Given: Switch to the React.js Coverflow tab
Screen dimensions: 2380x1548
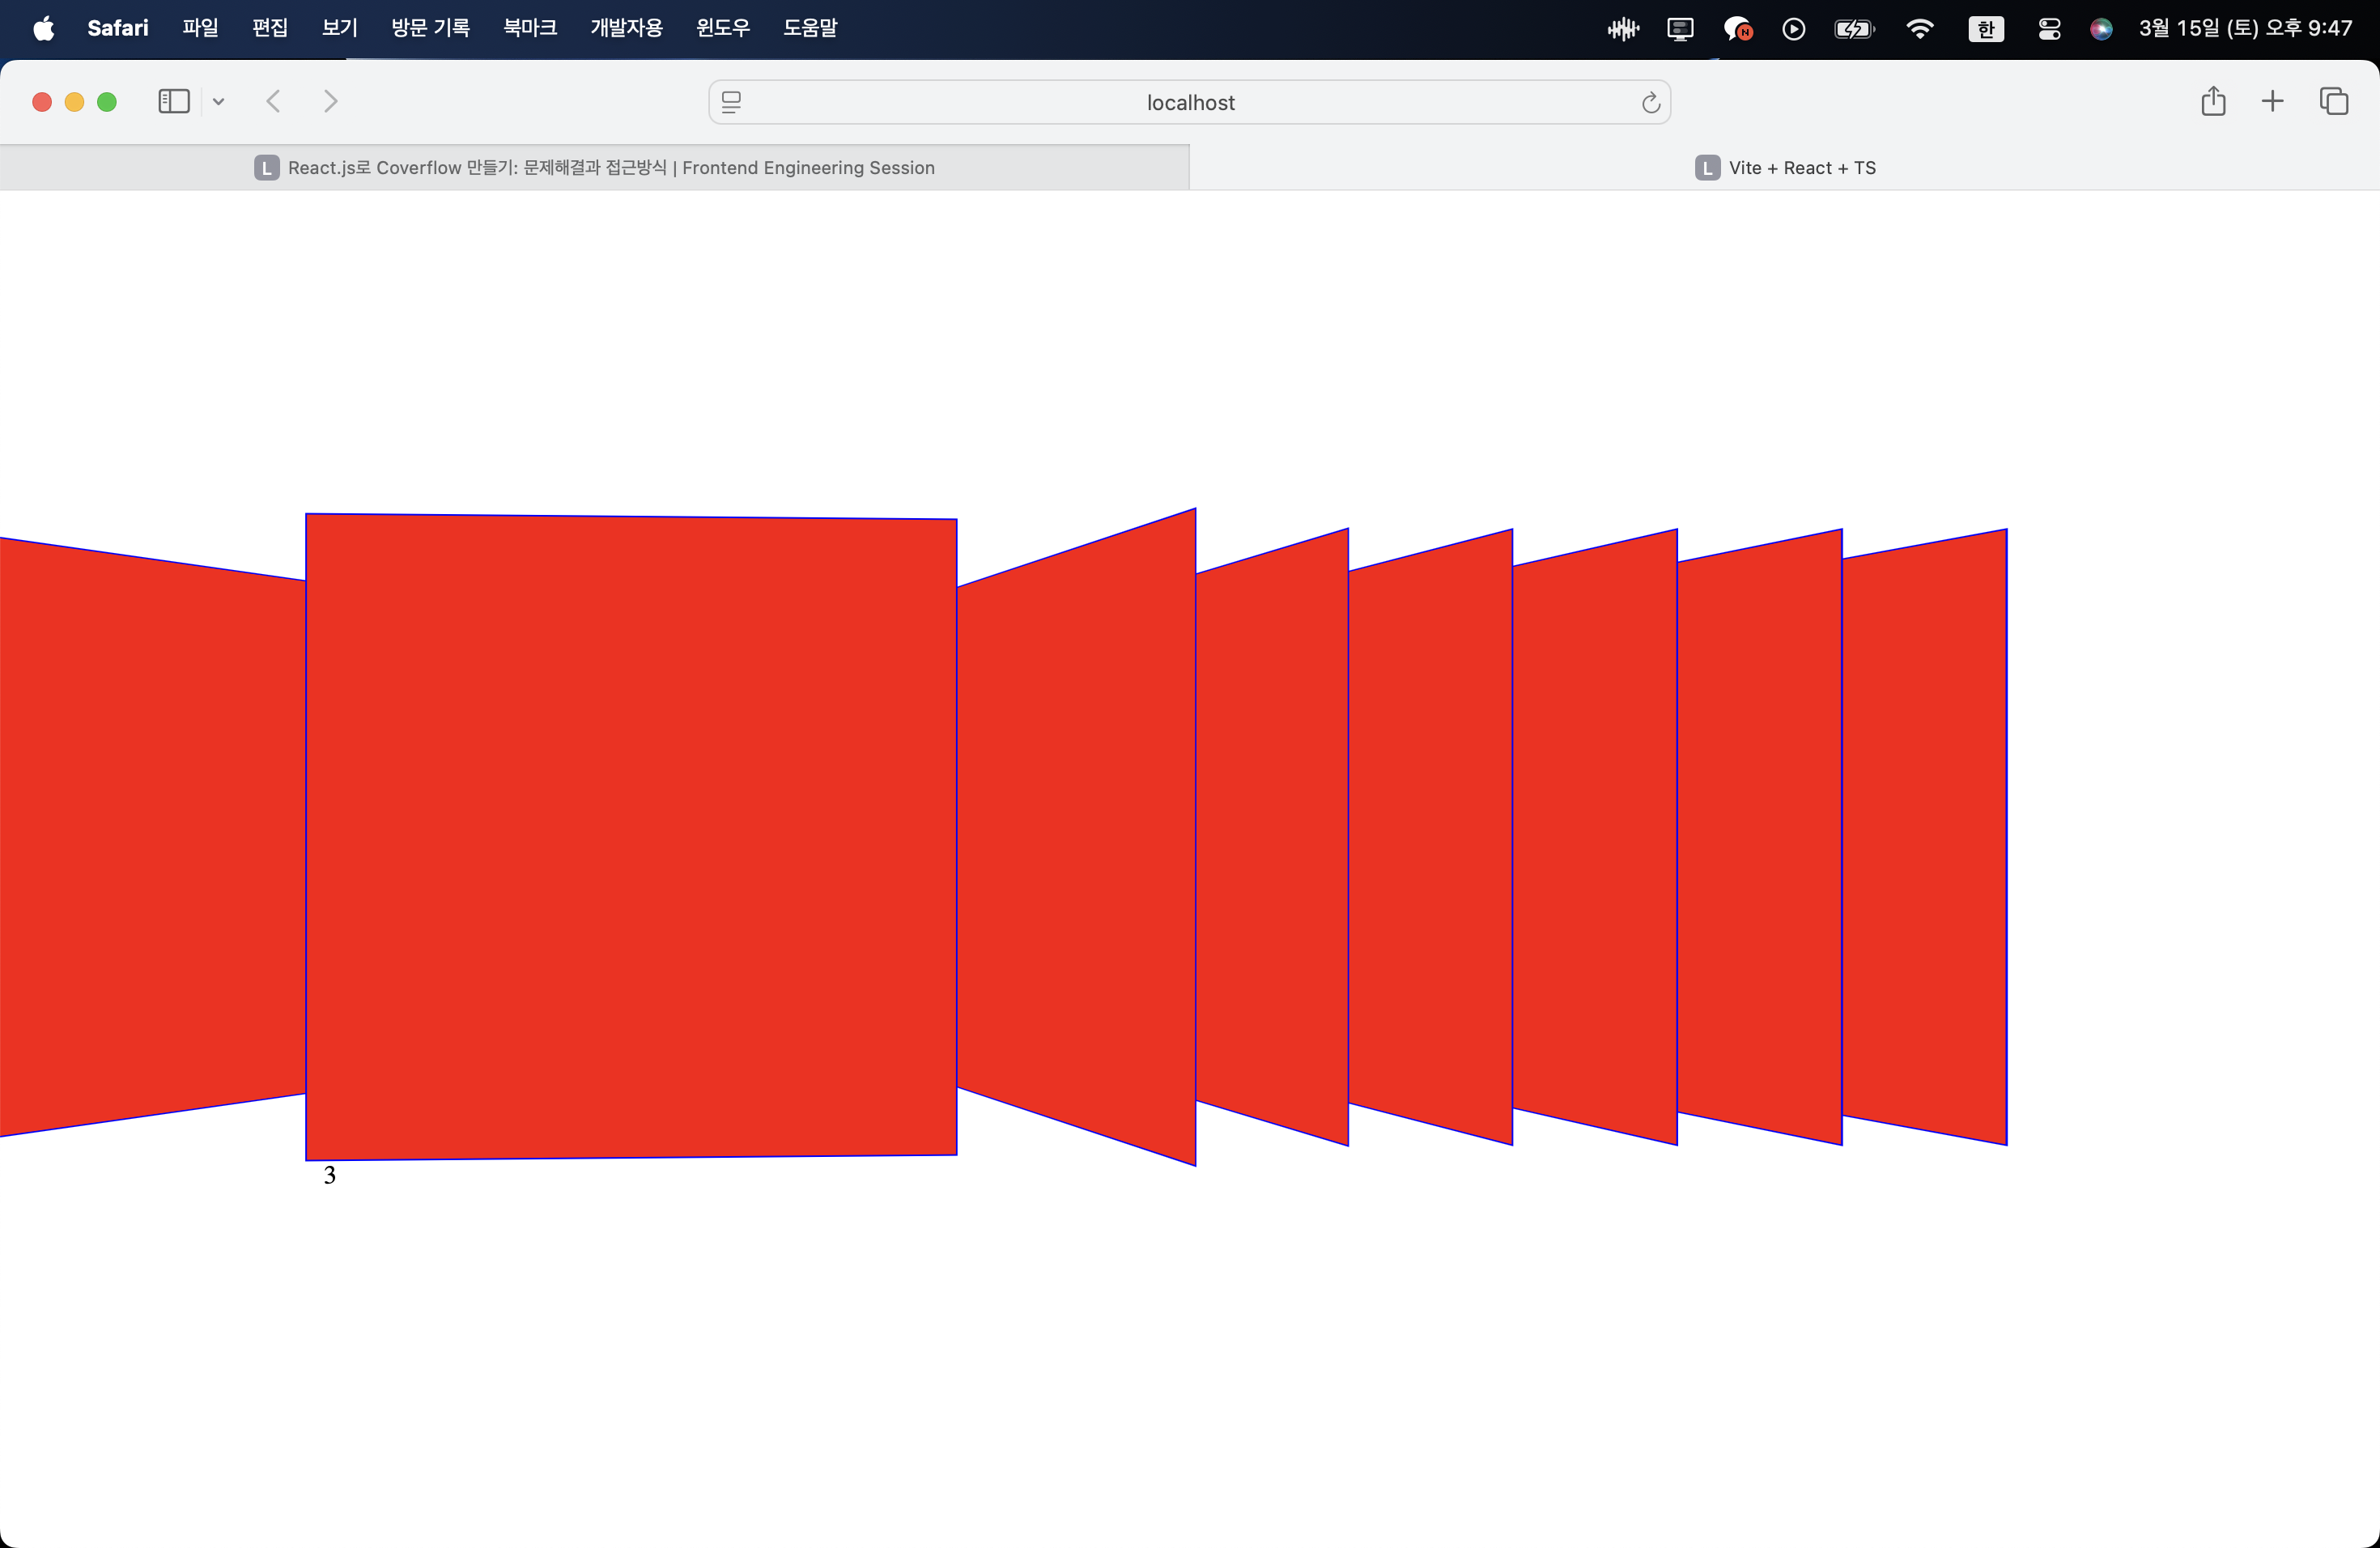Looking at the screenshot, I should 595,168.
